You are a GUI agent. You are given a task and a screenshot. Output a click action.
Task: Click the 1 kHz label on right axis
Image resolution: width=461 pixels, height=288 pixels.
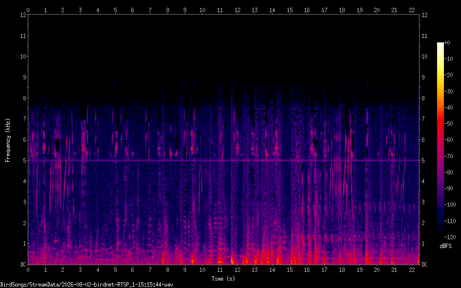(423, 244)
